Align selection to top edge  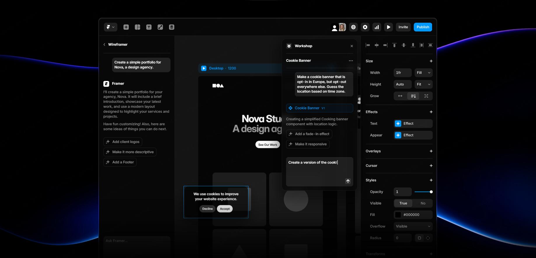(x=394, y=45)
